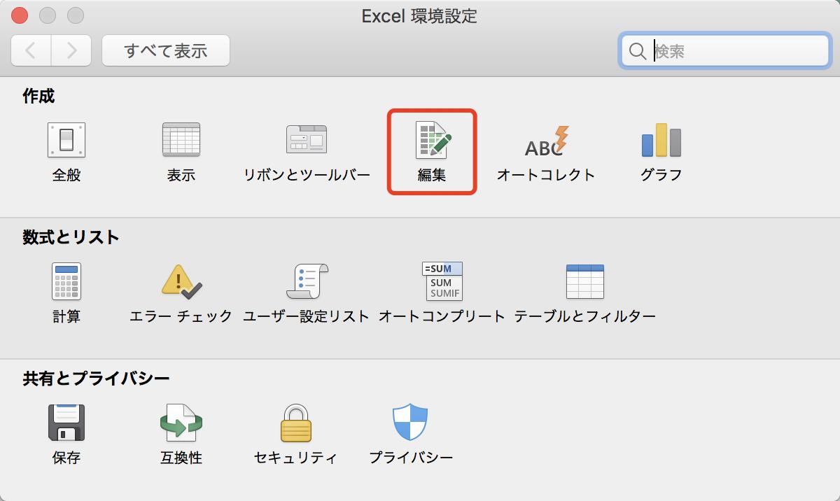Screen dimensions: 840x501
Task: Click the magnifying glass in search field
Action: coord(637,51)
